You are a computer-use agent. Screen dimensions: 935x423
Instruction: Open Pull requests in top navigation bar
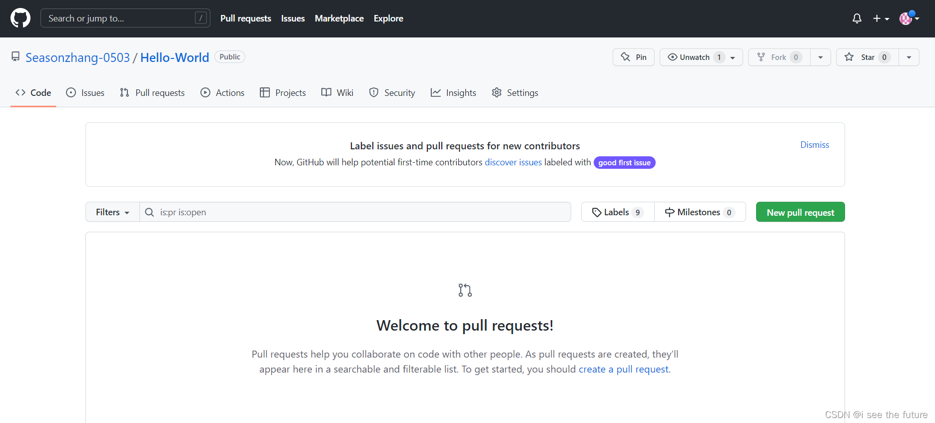(x=246, y=18)
